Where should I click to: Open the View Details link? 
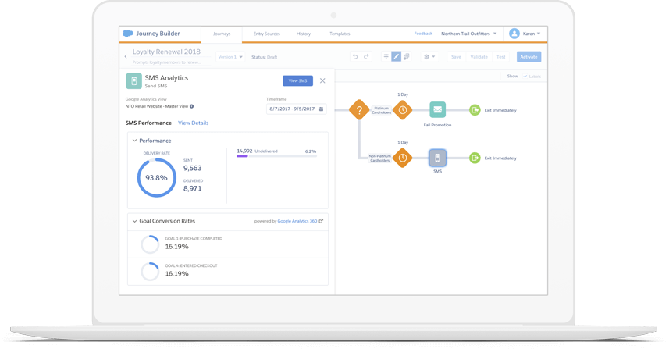(193, 123)
